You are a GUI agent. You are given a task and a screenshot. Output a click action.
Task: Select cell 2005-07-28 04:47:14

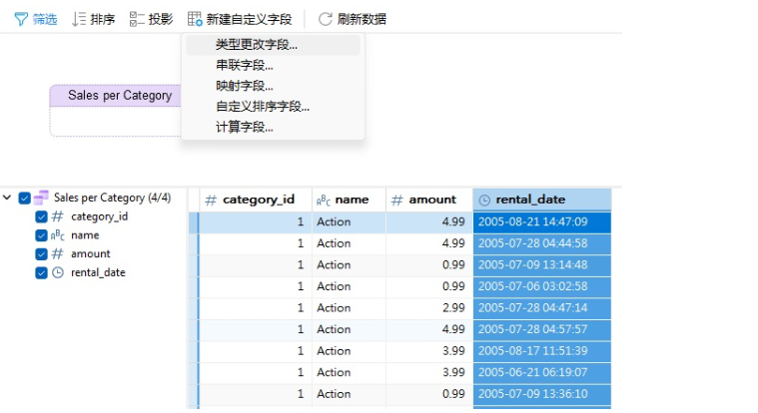tap(542, 308)
